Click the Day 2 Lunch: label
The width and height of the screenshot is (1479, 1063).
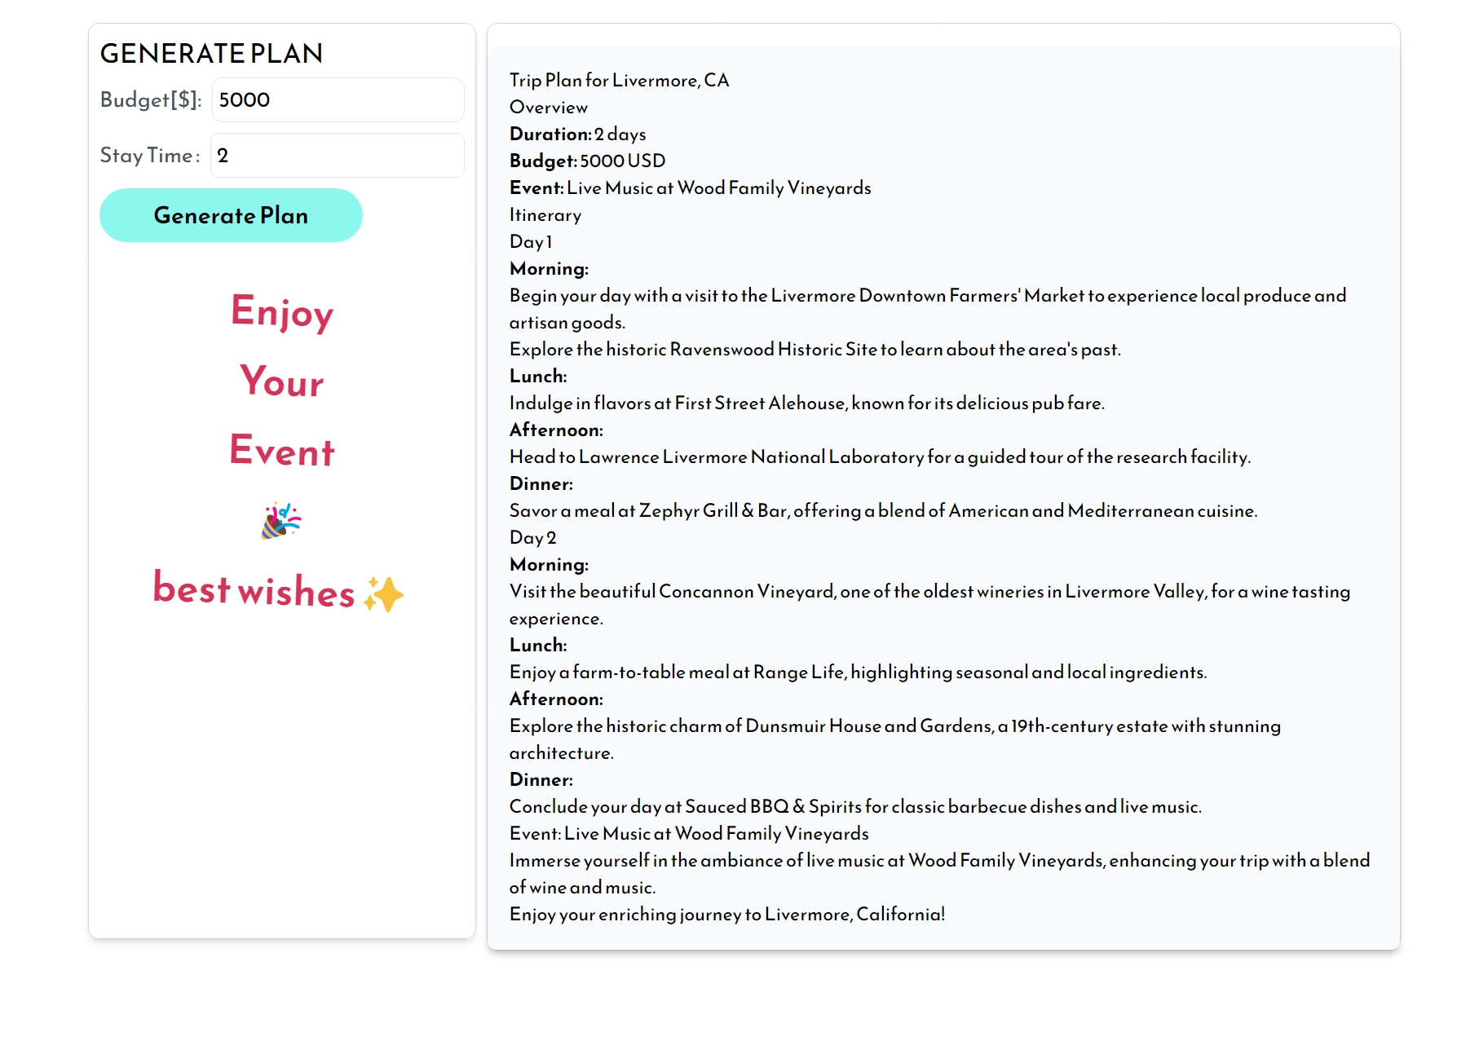tap(538, 645)
